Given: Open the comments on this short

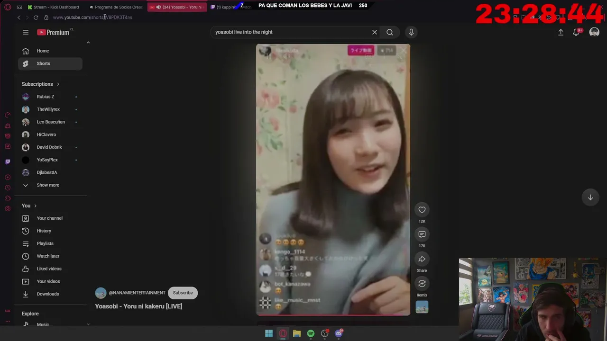Looking at the screenshot, I should [x=422, y=234].
